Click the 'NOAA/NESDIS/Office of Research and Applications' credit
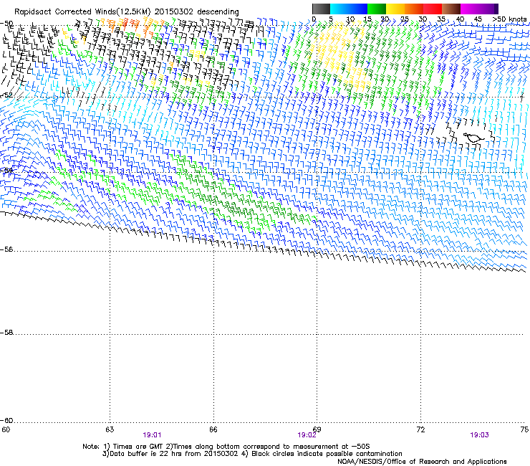530x466 pixels. (x=422, y=462)
